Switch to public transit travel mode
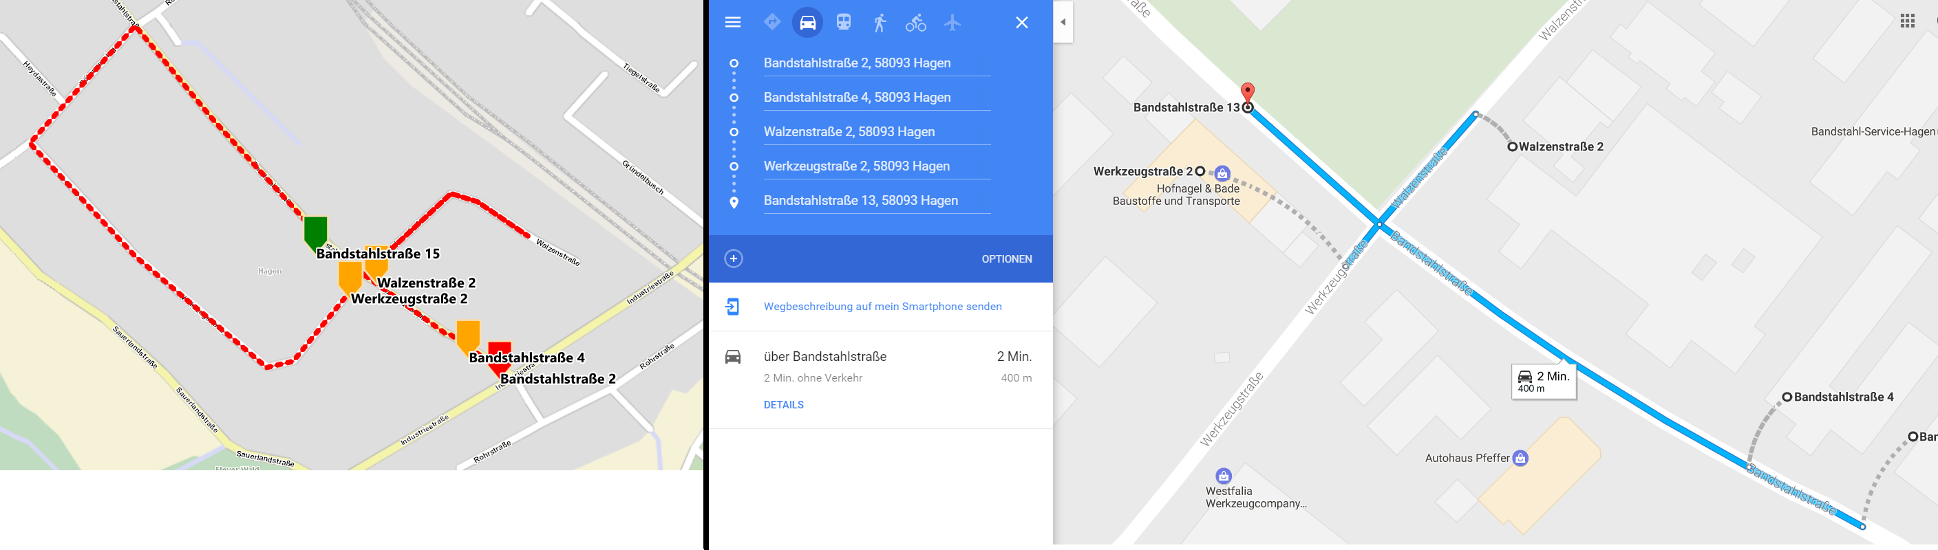 843,23
